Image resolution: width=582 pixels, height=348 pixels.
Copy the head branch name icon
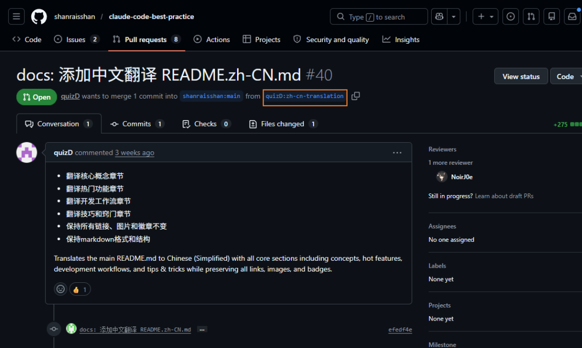356,96
